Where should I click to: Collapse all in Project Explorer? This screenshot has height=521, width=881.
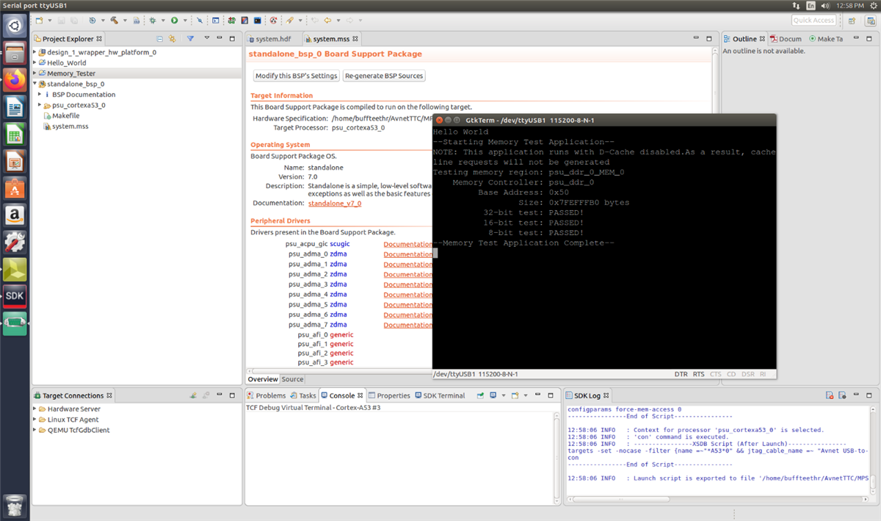click(x=160, y=39)
